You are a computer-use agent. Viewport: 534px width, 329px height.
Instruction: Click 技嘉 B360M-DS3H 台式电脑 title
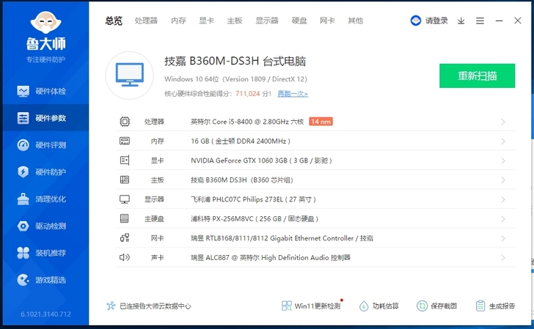coord(235,62)
